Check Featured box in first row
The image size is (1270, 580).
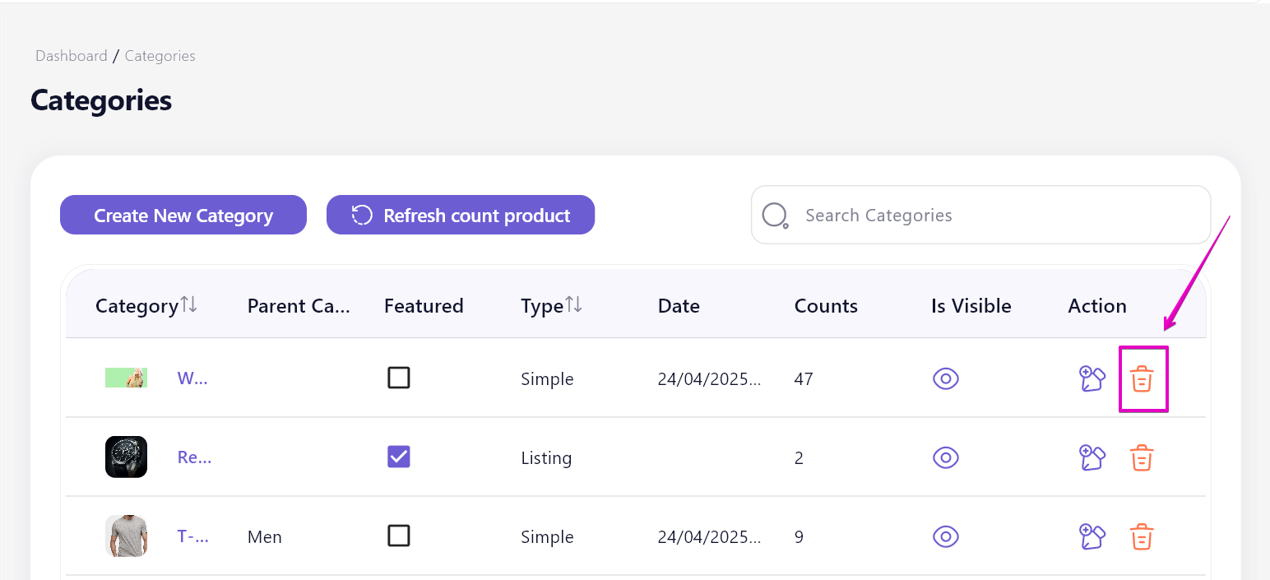tap(399, 378)
